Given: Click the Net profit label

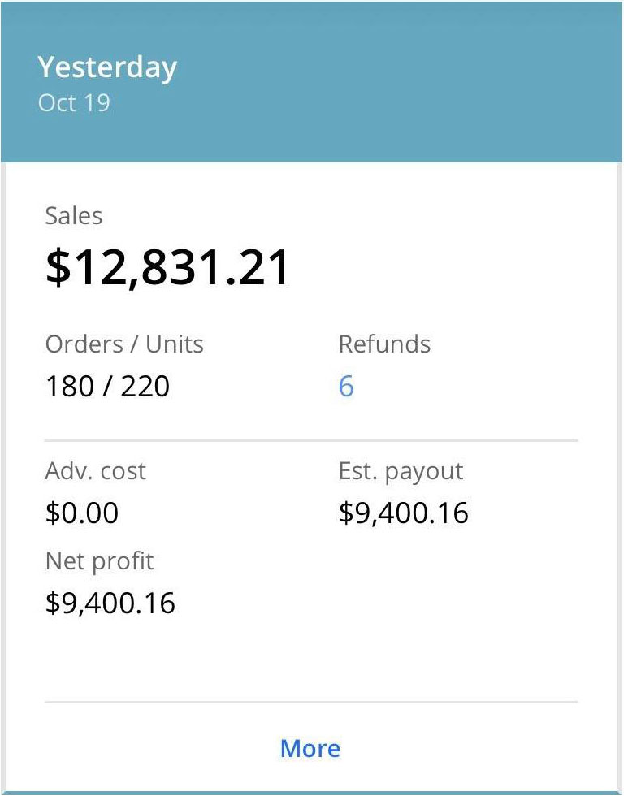Looking at the screenshot, I should click(x=99, y=560).
